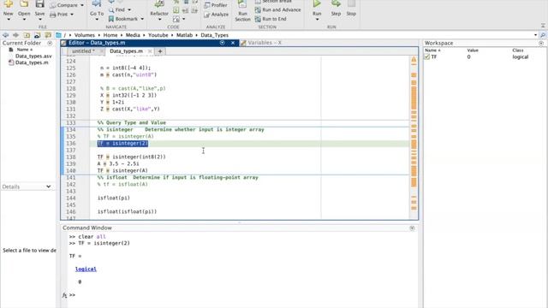Click Run to End
Image resolution: width=548 pixels, height=308 pixels.
point(271,19)
